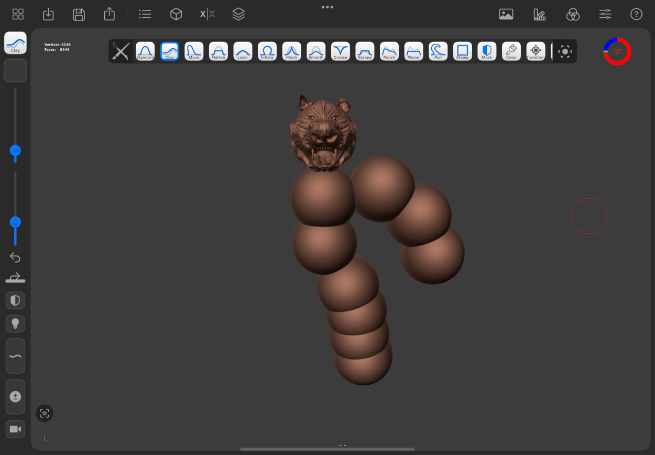Toggle the mask shield on left sidebar

click(15, 300)
